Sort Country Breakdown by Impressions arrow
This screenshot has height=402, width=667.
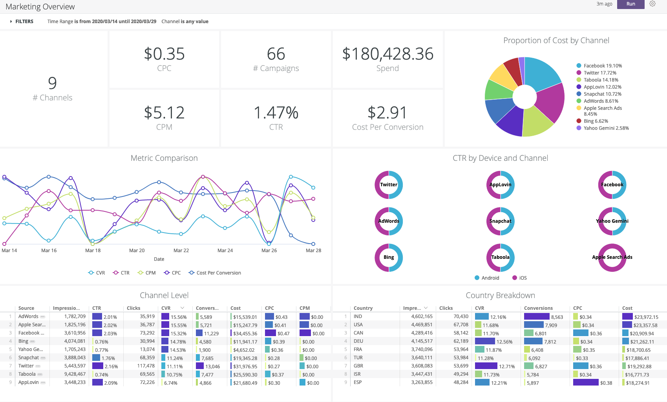click(x=426, y=308)
